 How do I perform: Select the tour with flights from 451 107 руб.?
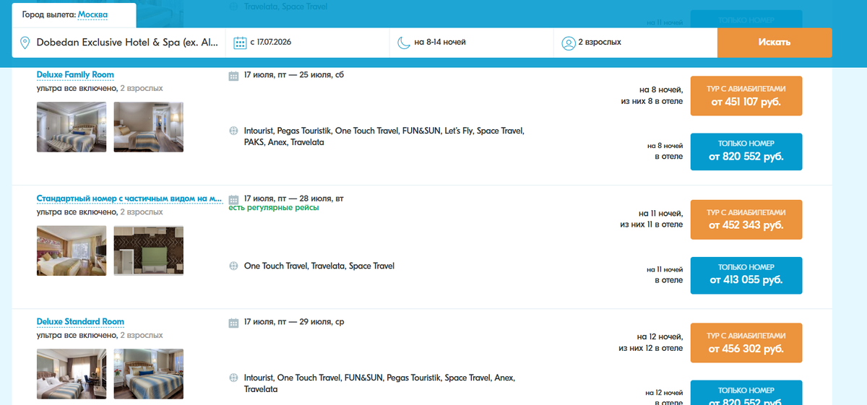click(746, 95)
